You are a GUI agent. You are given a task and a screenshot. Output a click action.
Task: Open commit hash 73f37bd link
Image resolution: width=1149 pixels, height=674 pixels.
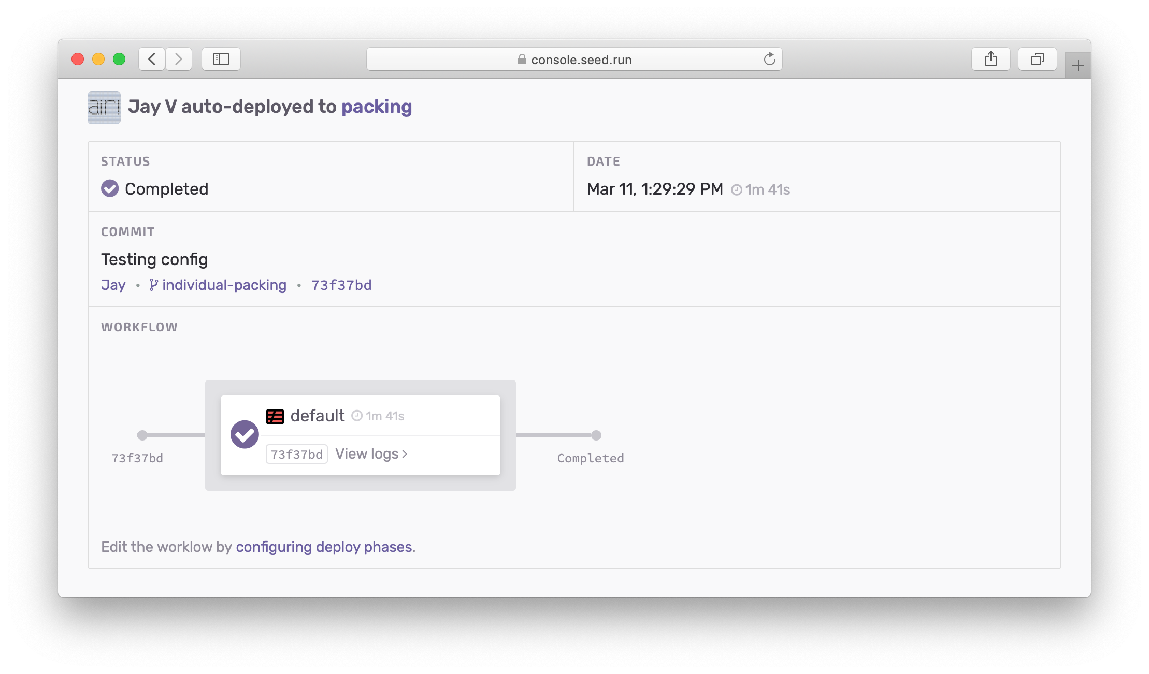tap(341, 285)
